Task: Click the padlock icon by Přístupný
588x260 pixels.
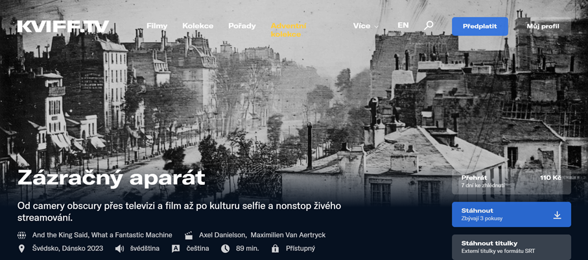Action: click(275, 249)
